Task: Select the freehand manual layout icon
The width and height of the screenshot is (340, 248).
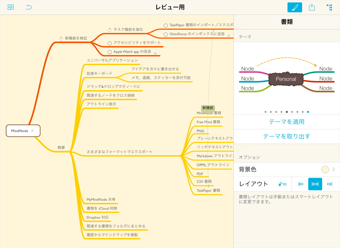Action: (282, 184)
